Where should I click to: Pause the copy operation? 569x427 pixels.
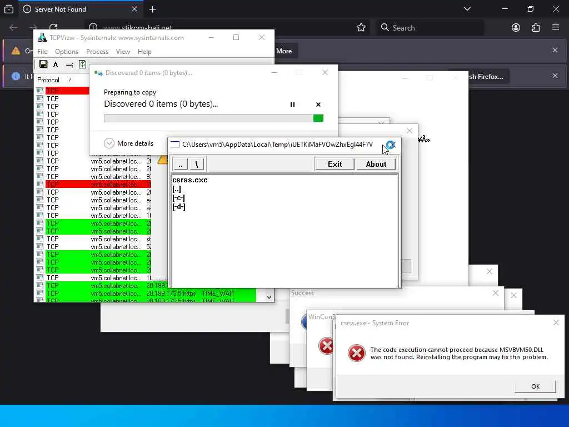click(x=292, y=105)
